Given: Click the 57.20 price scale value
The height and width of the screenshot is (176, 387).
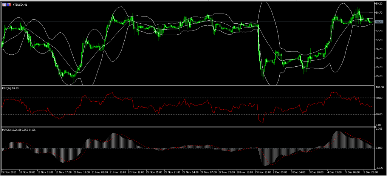Looking at the screenshot, I should pyautogui.click(x=379, y=40).
